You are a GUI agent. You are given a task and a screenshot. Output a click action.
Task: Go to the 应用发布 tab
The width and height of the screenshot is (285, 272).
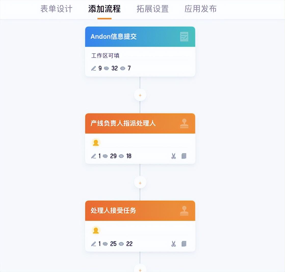[x=200, y=9]
